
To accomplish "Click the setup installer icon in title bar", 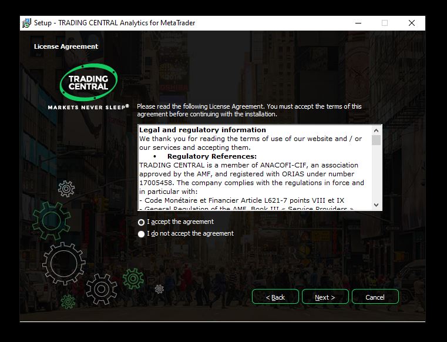I will click(x=26, y=23).
